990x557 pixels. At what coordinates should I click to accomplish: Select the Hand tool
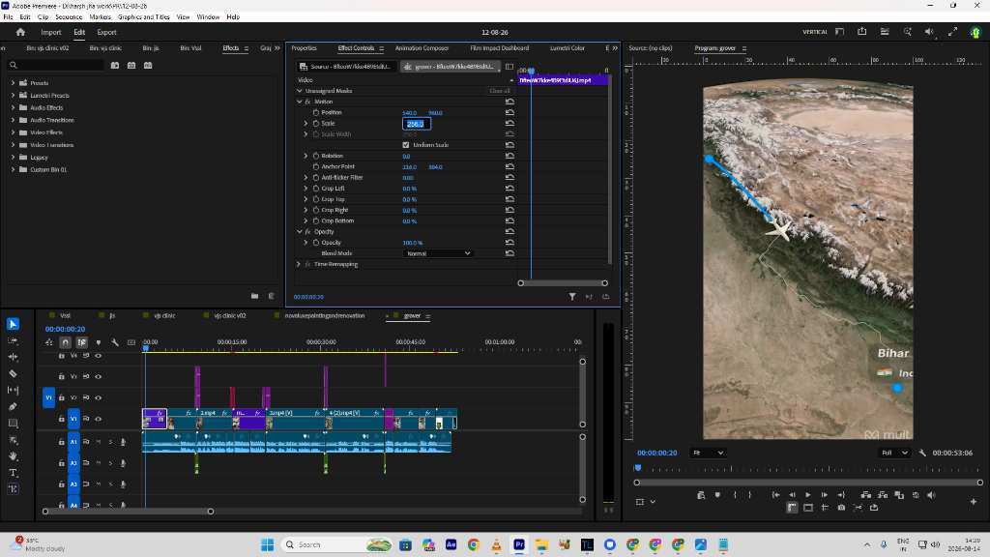pyautogui.click(x=13, y=456)
